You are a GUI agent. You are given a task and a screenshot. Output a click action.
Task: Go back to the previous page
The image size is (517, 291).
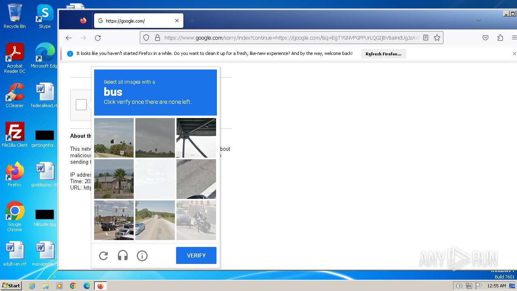pyautogui.click(x=69, y=38)
